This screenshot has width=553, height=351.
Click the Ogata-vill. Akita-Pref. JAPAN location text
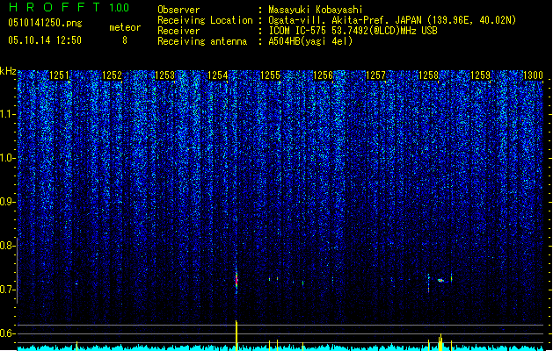[392, 20]
